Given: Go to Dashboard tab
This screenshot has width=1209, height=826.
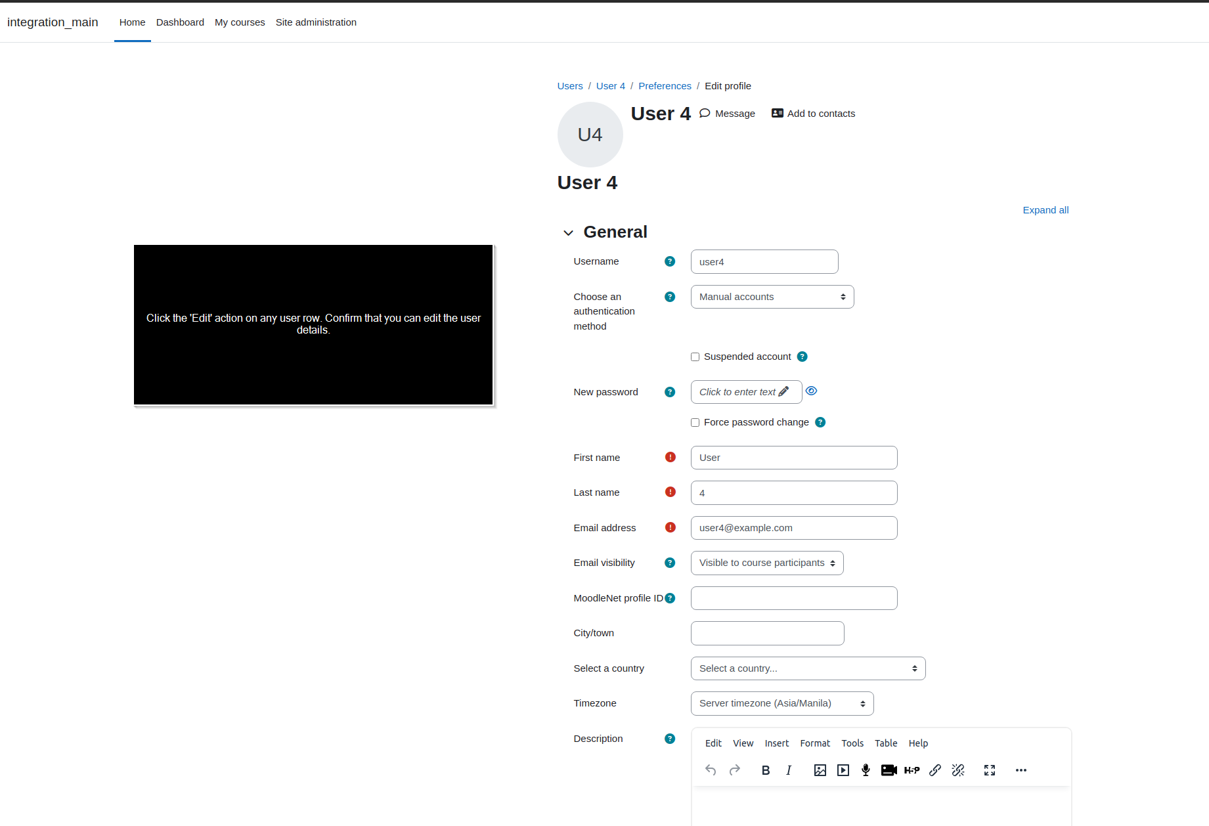Looking at the screenshot, I should click(180, 22).
